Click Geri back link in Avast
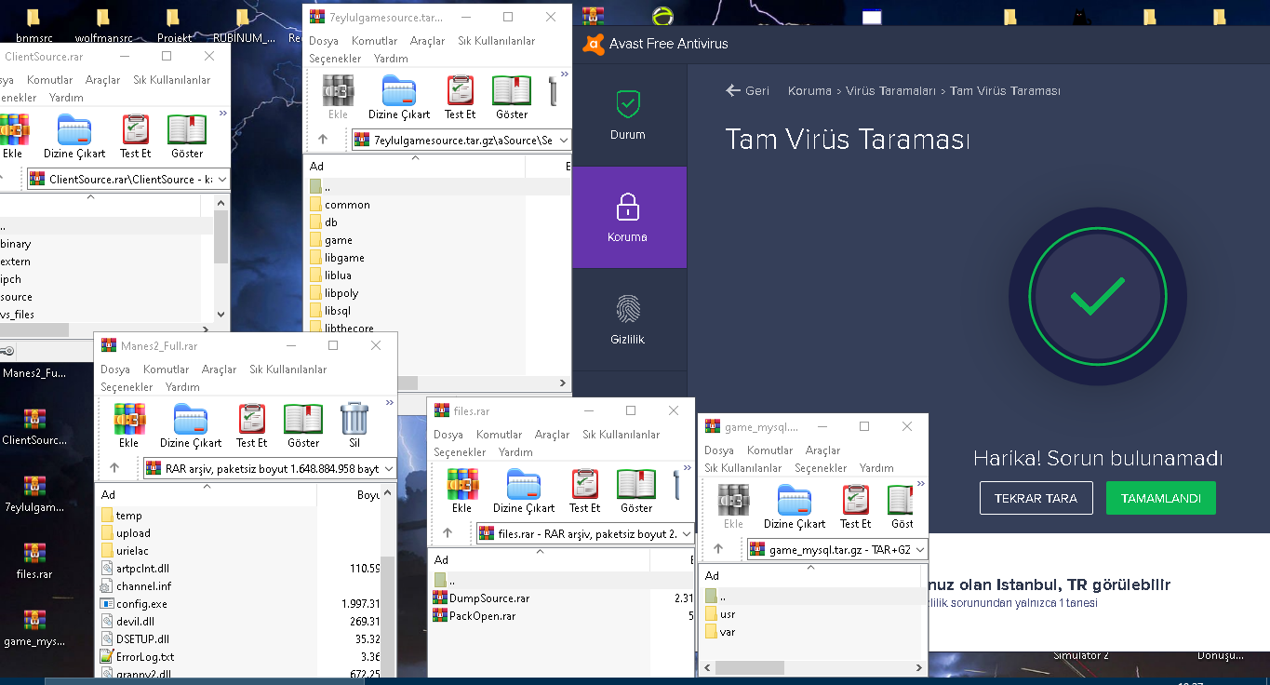Image resolution: width=1270 pixels, height=685 pixels. (x=748, y=91)
